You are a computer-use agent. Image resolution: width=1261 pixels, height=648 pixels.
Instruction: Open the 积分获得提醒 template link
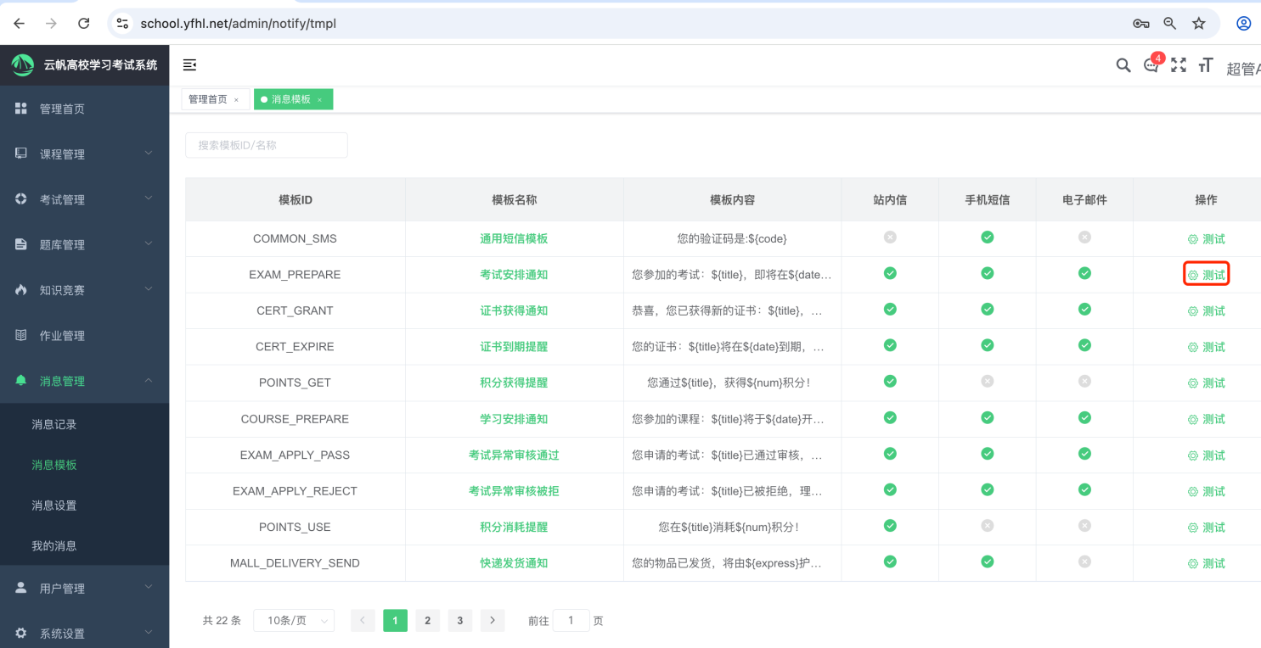[514, 383]
